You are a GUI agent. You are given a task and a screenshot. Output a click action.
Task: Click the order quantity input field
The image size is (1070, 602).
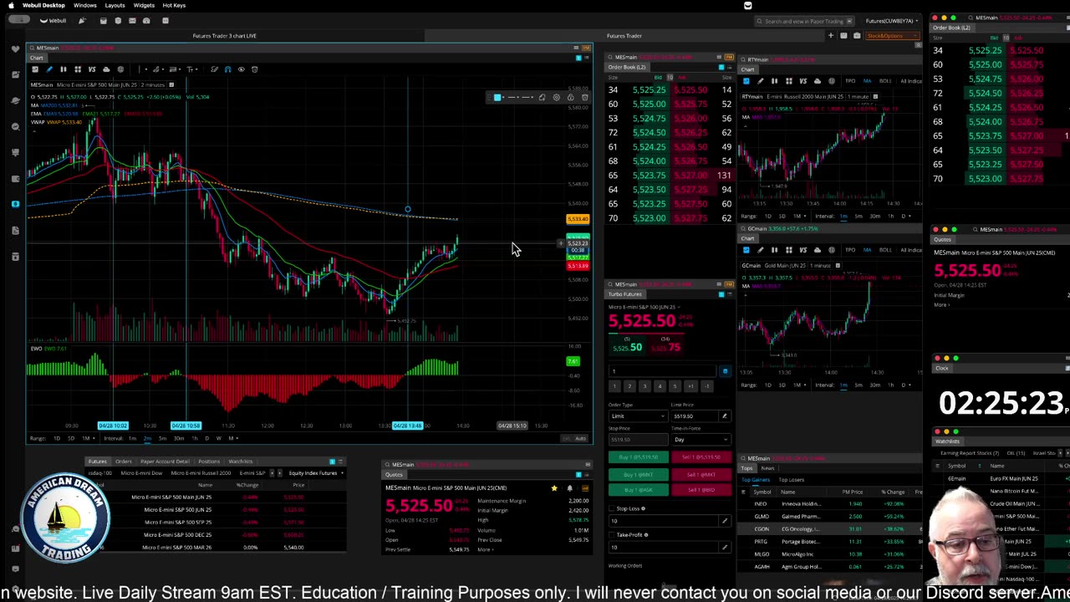click(663, 371)
